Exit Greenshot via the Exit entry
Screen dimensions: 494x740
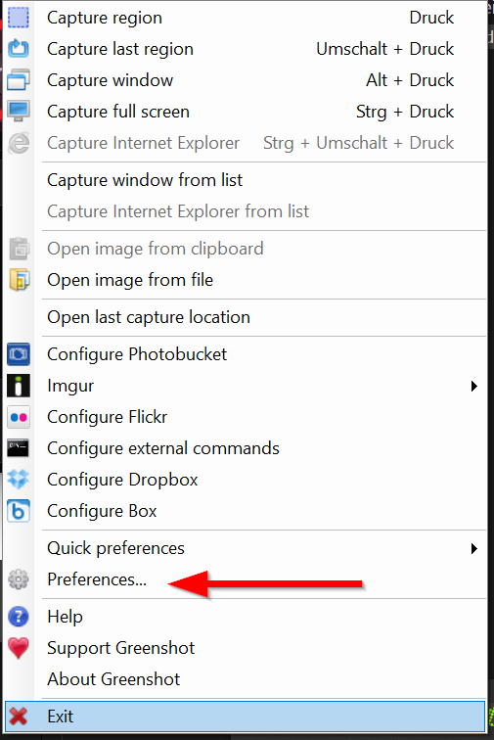click(245, 717)
